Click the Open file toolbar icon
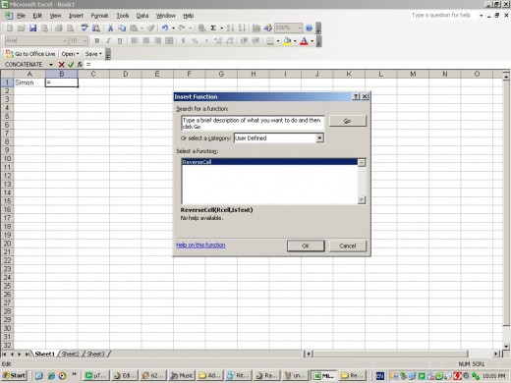Viewport: 511px width, 383px height. pyautogui.click(x=21, y=28)
